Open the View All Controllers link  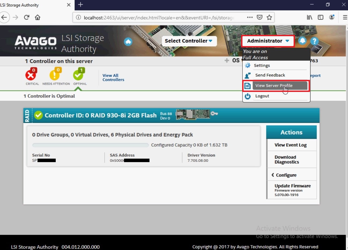(x=113, y=77)
